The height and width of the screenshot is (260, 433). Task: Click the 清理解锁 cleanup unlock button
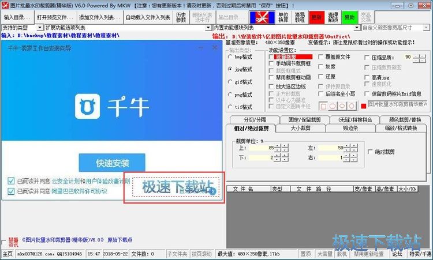pos(333,17)
